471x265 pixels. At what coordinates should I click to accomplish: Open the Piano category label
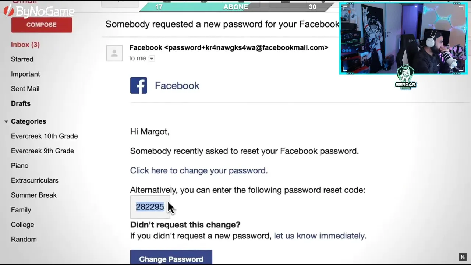point(20,166)
